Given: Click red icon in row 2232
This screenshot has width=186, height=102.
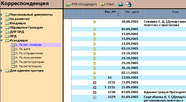Looking at the screenshot, I should 94,83.
